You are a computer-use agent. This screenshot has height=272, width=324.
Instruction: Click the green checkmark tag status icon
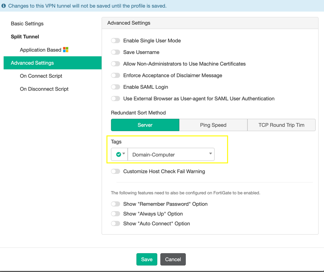119,154
